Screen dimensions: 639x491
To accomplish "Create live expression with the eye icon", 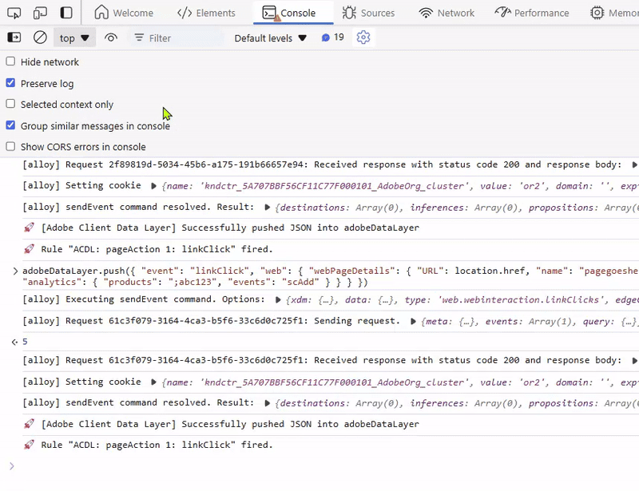I will 111,38.
